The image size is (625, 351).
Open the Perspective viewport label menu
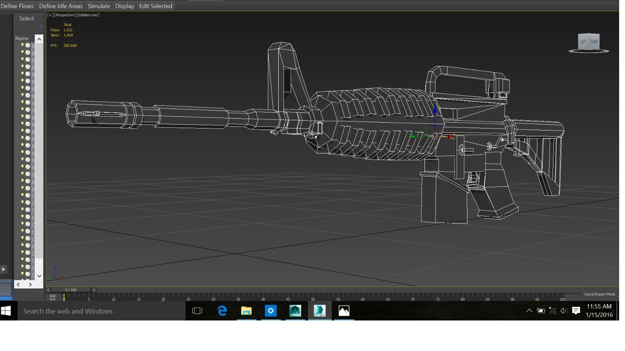click(65, 15)
